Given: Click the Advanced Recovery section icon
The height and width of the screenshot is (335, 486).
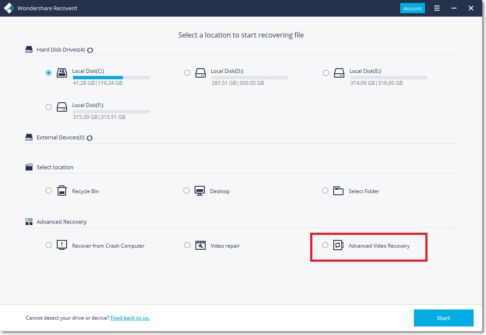Looking at the screenshot, I should click(29, 222).
